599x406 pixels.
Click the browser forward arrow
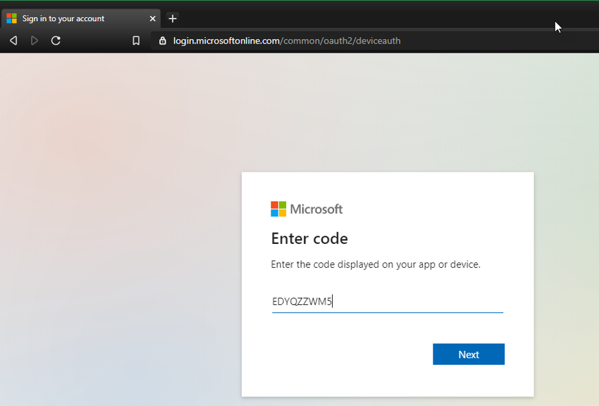[x=35, y=40]
